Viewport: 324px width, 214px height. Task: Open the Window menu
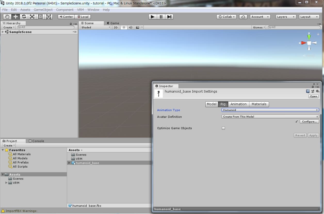tap(93, 10)
